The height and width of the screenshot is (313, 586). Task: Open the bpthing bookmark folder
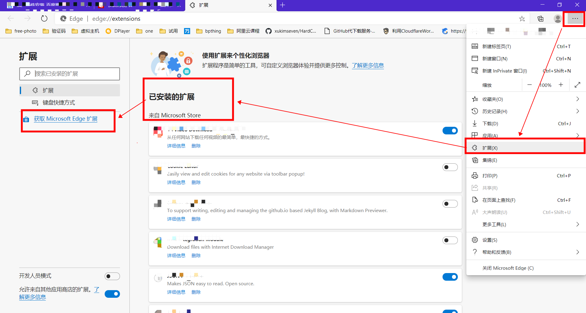pos(209,31)
